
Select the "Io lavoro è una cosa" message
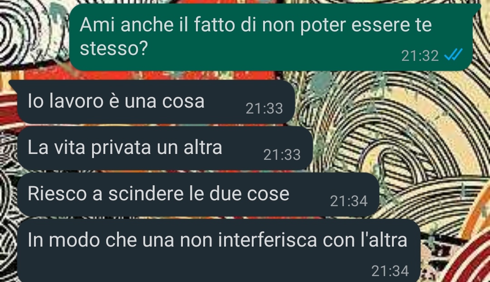(156, 102)
